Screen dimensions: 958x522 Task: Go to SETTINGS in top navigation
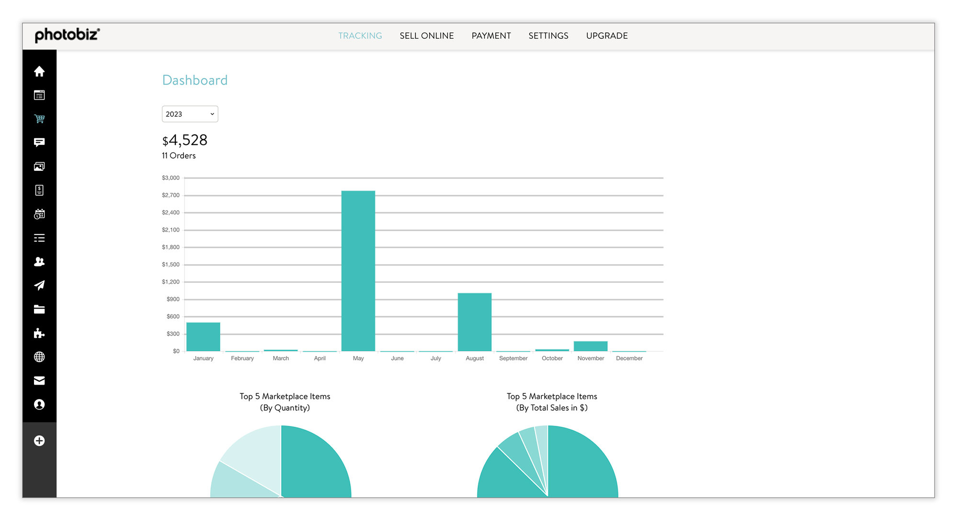coord(548,35)
